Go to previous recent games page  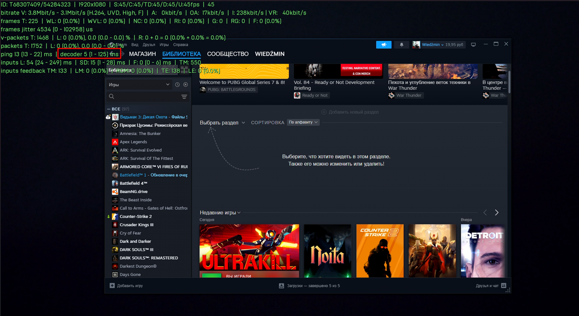tap(485, 212)
